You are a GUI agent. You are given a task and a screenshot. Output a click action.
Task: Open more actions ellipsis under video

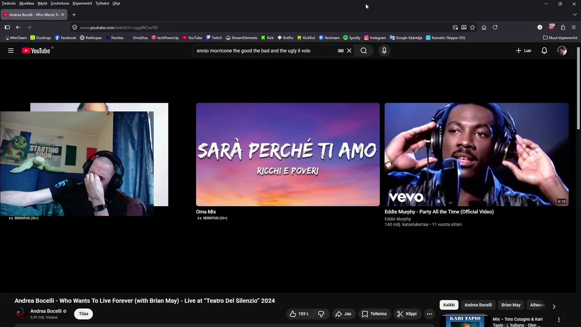[x=429, y=314]
